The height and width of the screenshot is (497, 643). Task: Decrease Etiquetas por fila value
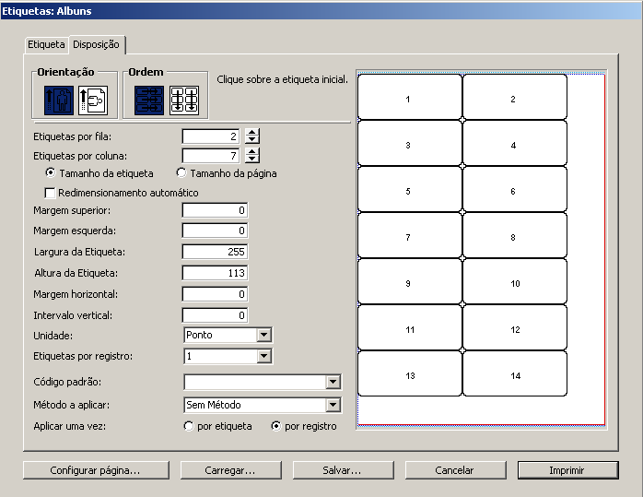(252, 141)
